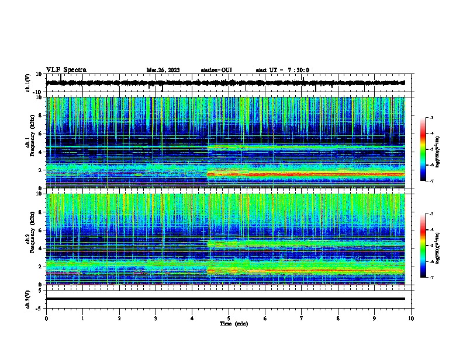Select the ch.1 "Frequency (kHz)" axis label

click(x=32, y=135)
